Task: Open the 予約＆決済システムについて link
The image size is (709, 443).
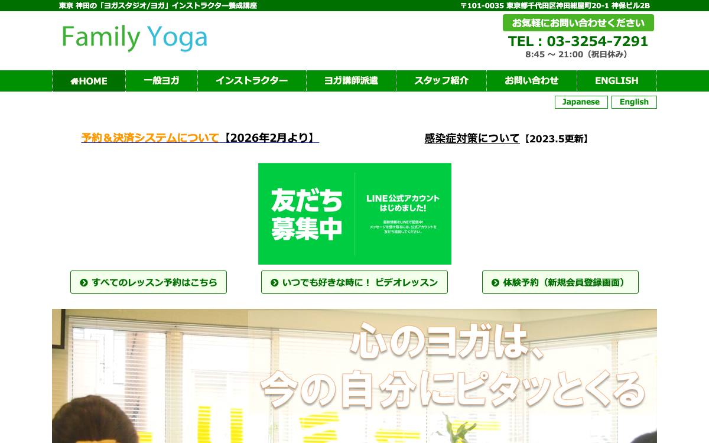Action: tap(150, 138)
